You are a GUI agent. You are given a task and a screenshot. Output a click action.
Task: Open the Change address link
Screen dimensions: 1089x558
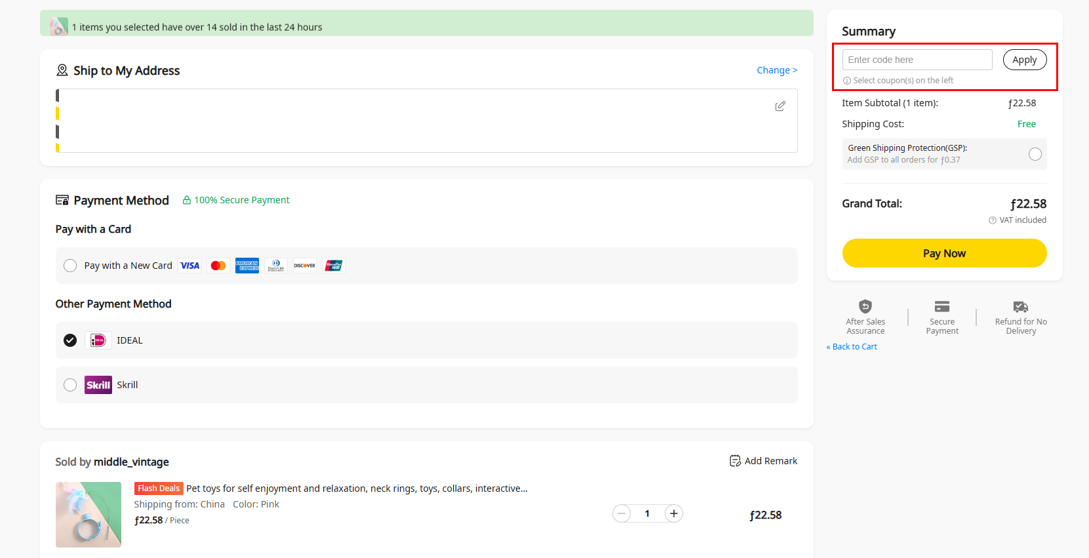777,70
